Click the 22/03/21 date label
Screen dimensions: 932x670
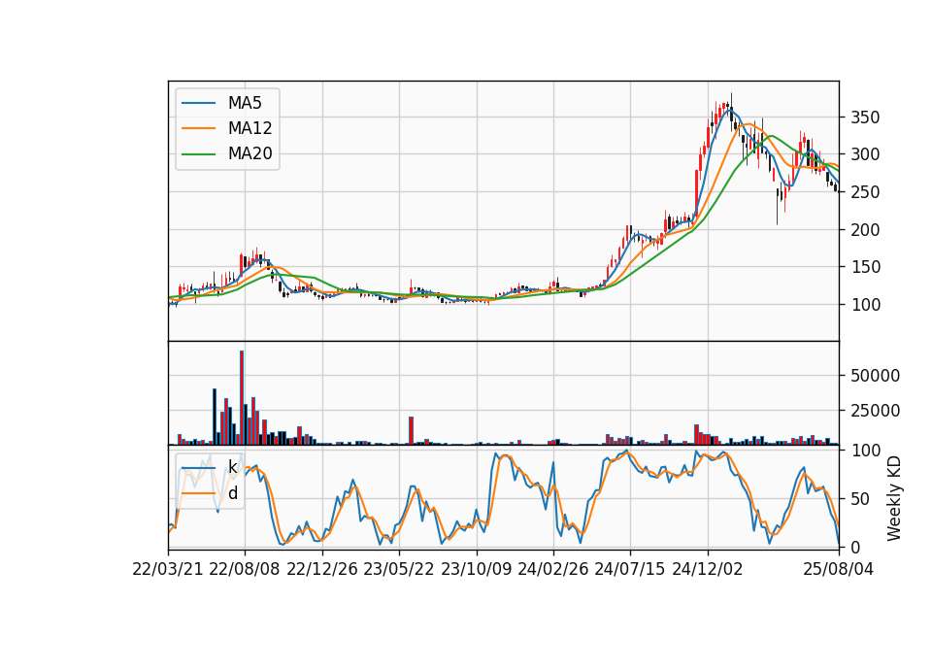pyautogui.click(x=168, y=569)
